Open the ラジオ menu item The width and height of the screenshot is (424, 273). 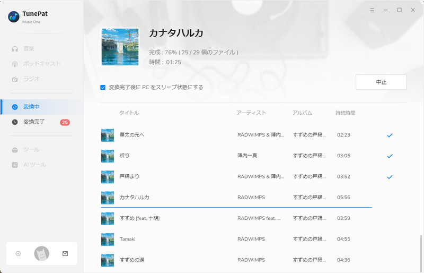point(31,79)
